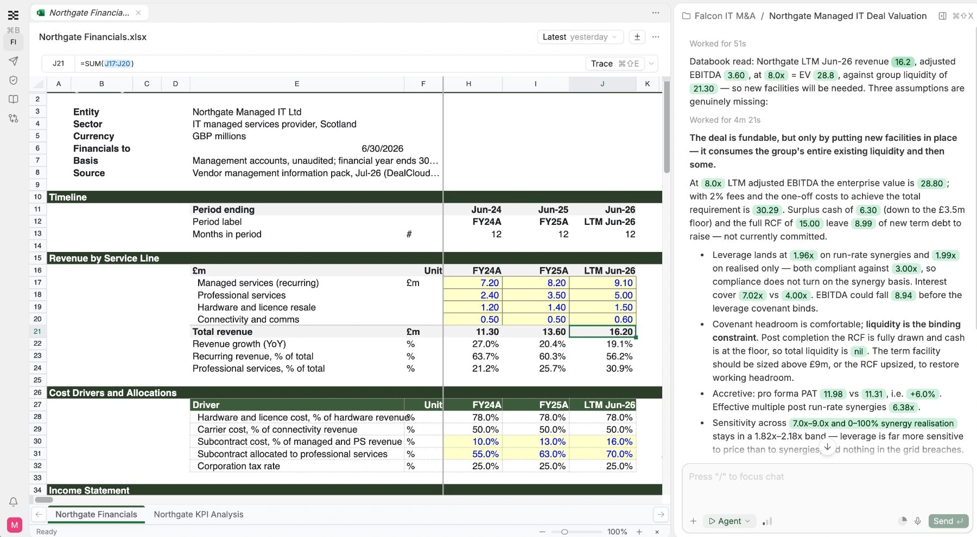The width and height of the screenshot is (977, 537).
Task: Click the Northgate Managed IT Deal Valuation title
Action: coord(847,16)
